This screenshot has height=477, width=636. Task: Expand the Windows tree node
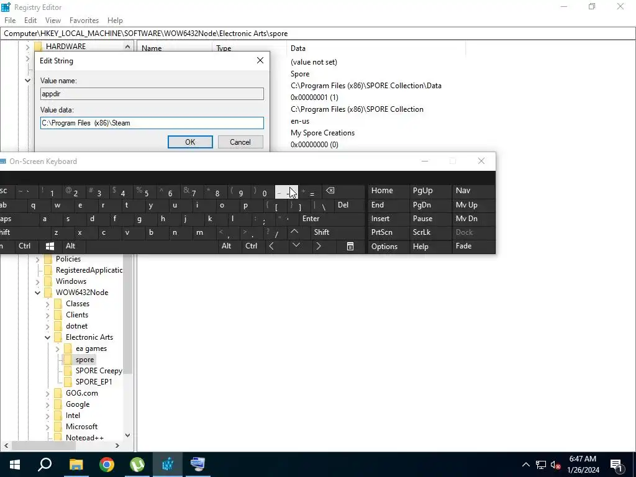tap(37, 281)
